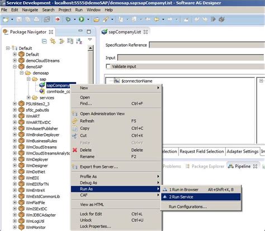Click the Open folder toolbar icon

pyautogui.click(x=96, y=20)
